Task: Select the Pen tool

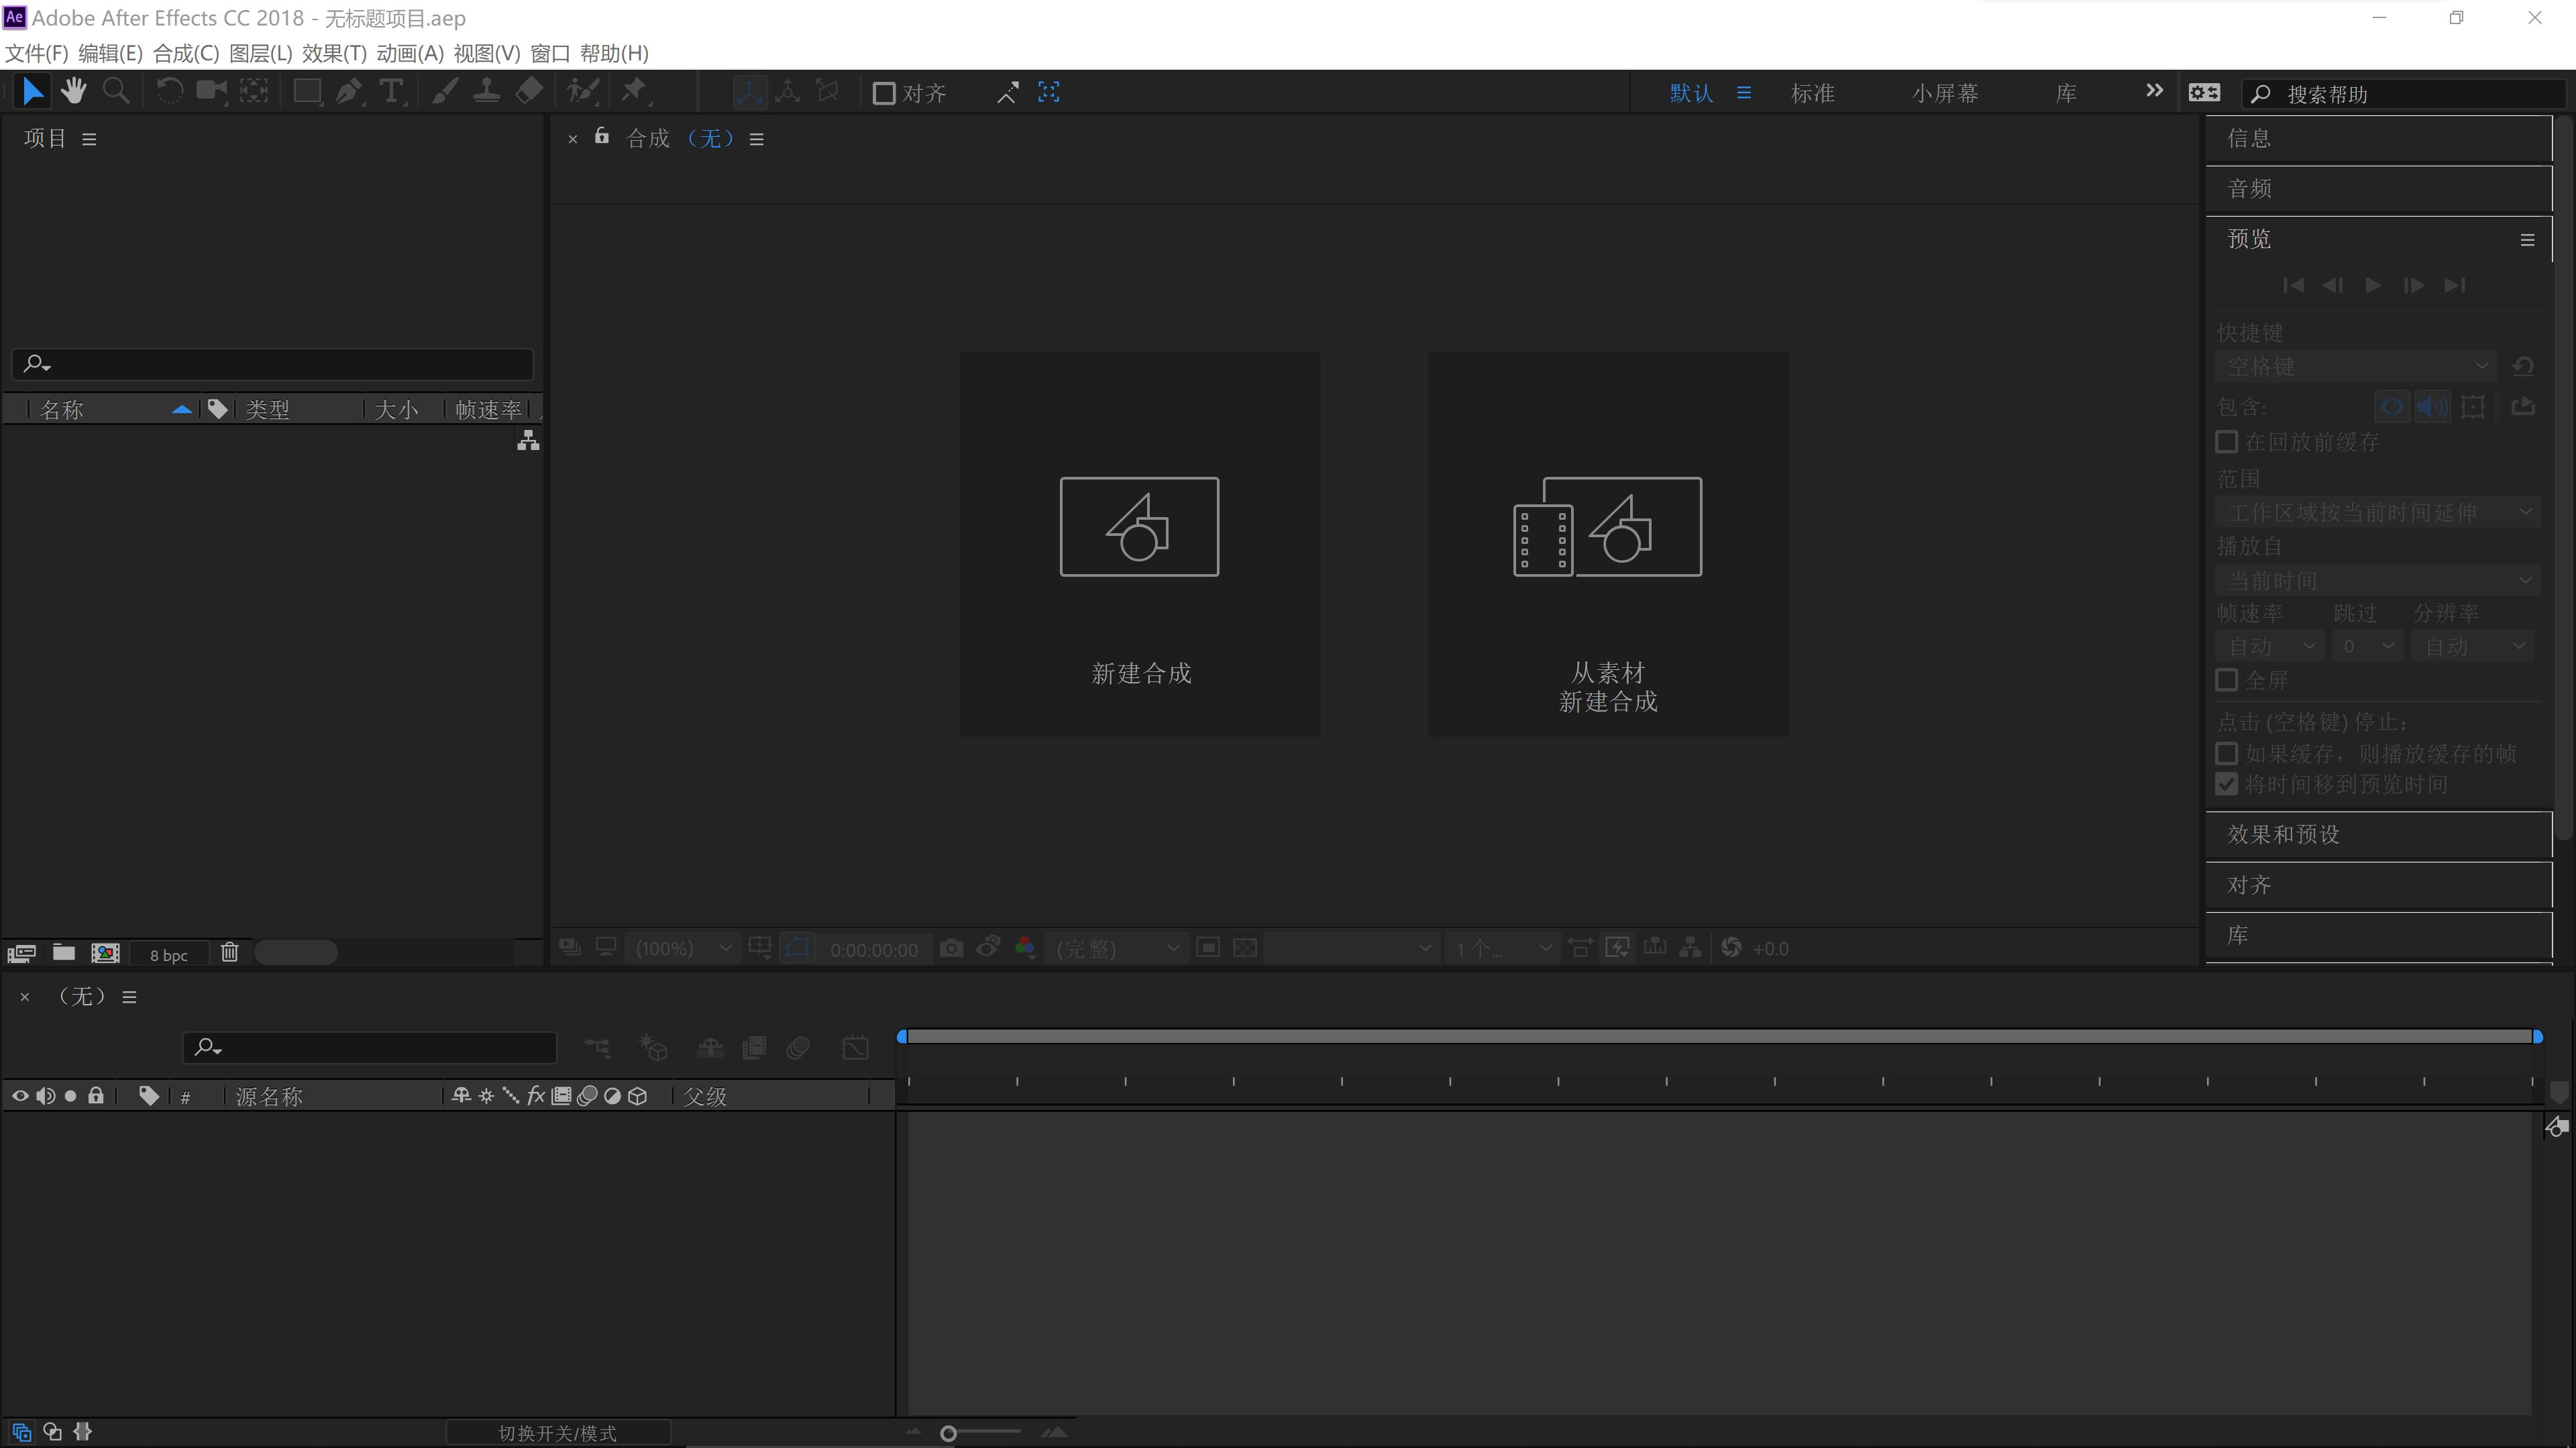Action: pyautogui.click(x=348, y=92)
